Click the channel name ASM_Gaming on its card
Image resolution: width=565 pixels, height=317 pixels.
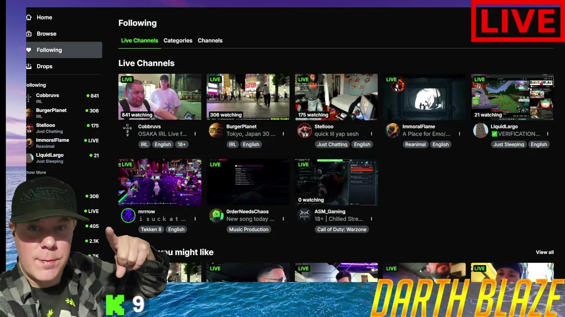tap(330, 212)
